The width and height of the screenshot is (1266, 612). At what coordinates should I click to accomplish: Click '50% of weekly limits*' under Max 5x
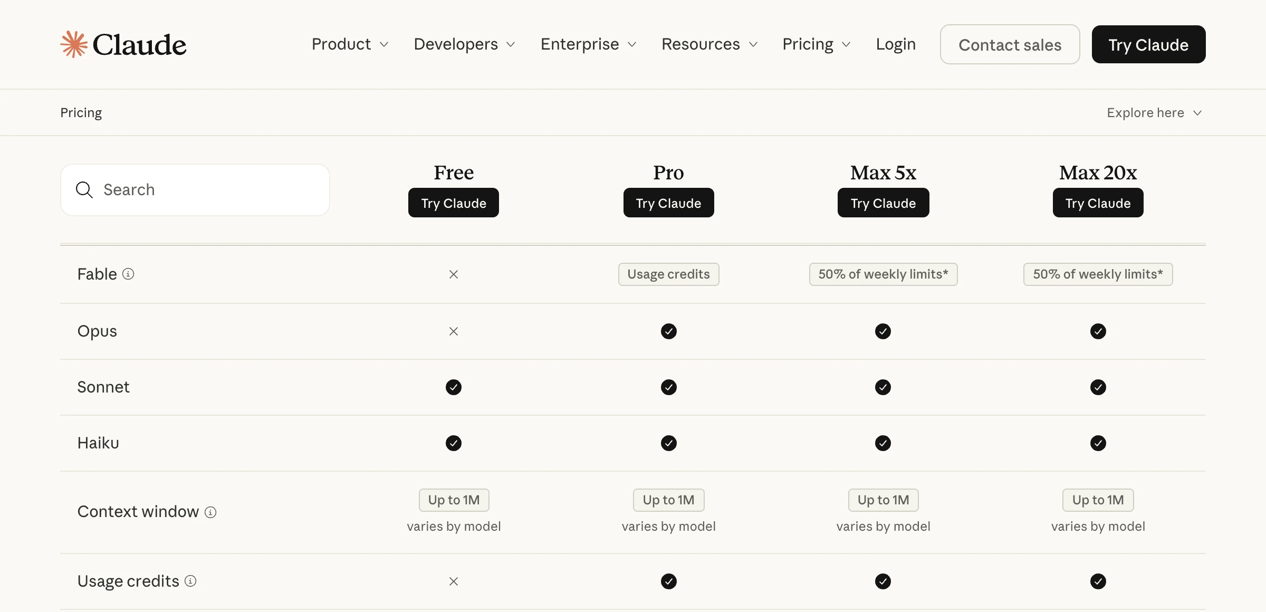(883, 274)
